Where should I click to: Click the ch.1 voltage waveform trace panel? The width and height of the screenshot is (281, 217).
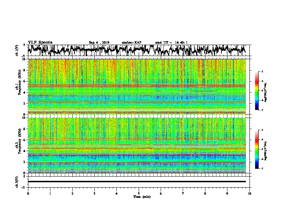click(138, 50)
